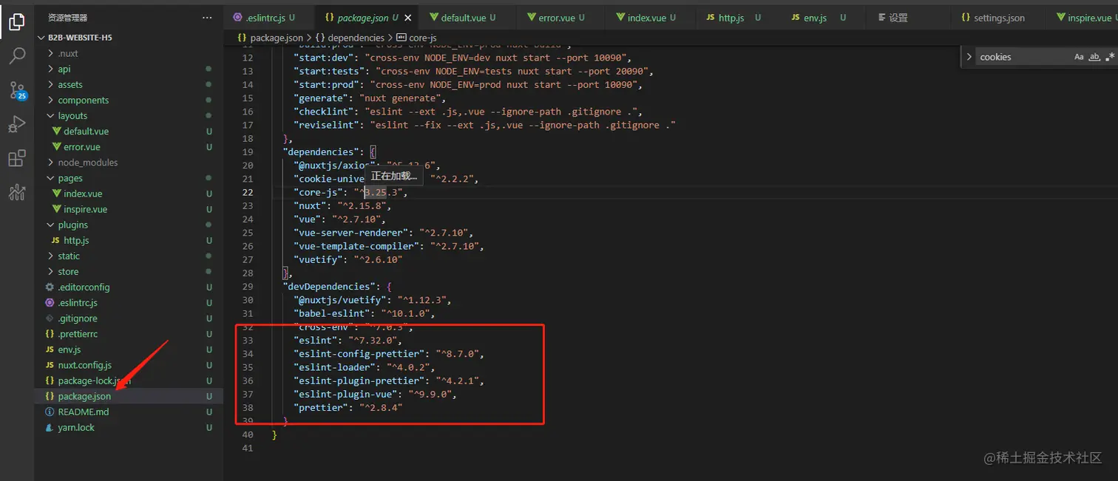This screenshot has width=1118, height=481.
Task: Open env.js in the file tree
Action: click(70, 349)
